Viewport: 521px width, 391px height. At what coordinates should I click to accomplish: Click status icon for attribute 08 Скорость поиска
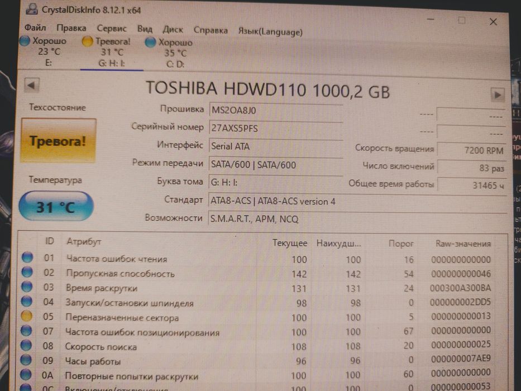tap(26, 345)
